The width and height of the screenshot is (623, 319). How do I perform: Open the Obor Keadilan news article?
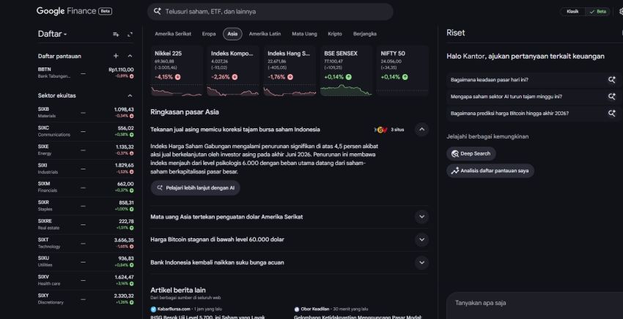(x=358, y=313)
